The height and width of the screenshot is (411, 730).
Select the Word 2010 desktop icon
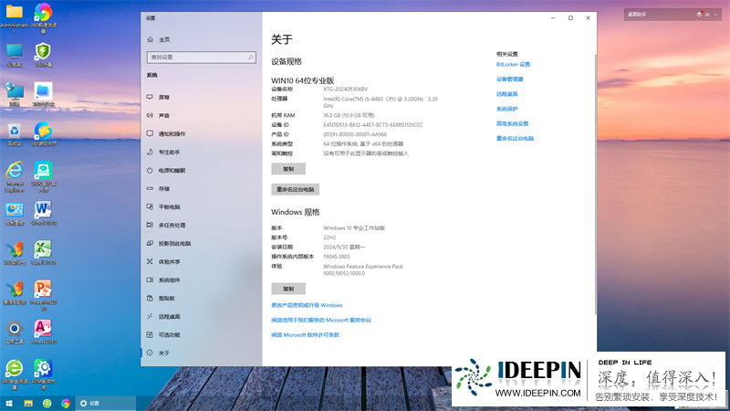click(43, 214)
